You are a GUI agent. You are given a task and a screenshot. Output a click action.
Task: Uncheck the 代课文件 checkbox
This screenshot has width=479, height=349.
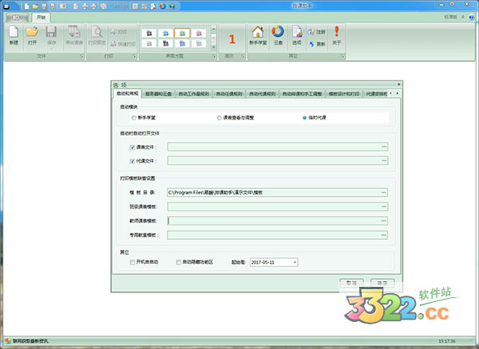pyautogui.click(x=133, y=161)
